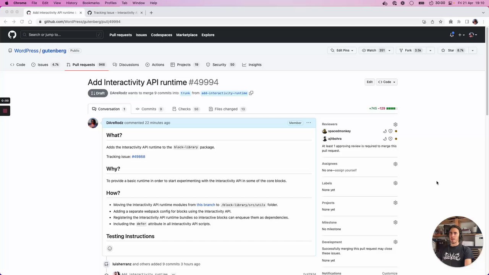
Task: Open the WordPress organization link
Action: (26, 50)
